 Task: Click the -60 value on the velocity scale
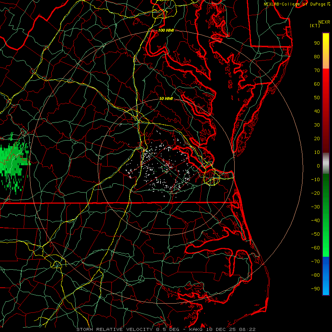click(x=315, y=248)
